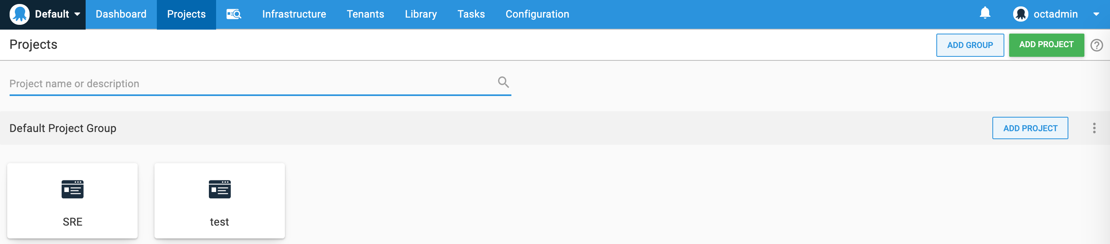
Task: Go to the Dashboard tab
Action: point(121,14)
